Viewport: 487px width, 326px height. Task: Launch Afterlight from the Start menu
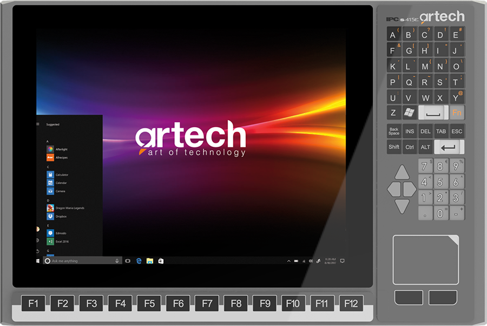tap(57, 149)
